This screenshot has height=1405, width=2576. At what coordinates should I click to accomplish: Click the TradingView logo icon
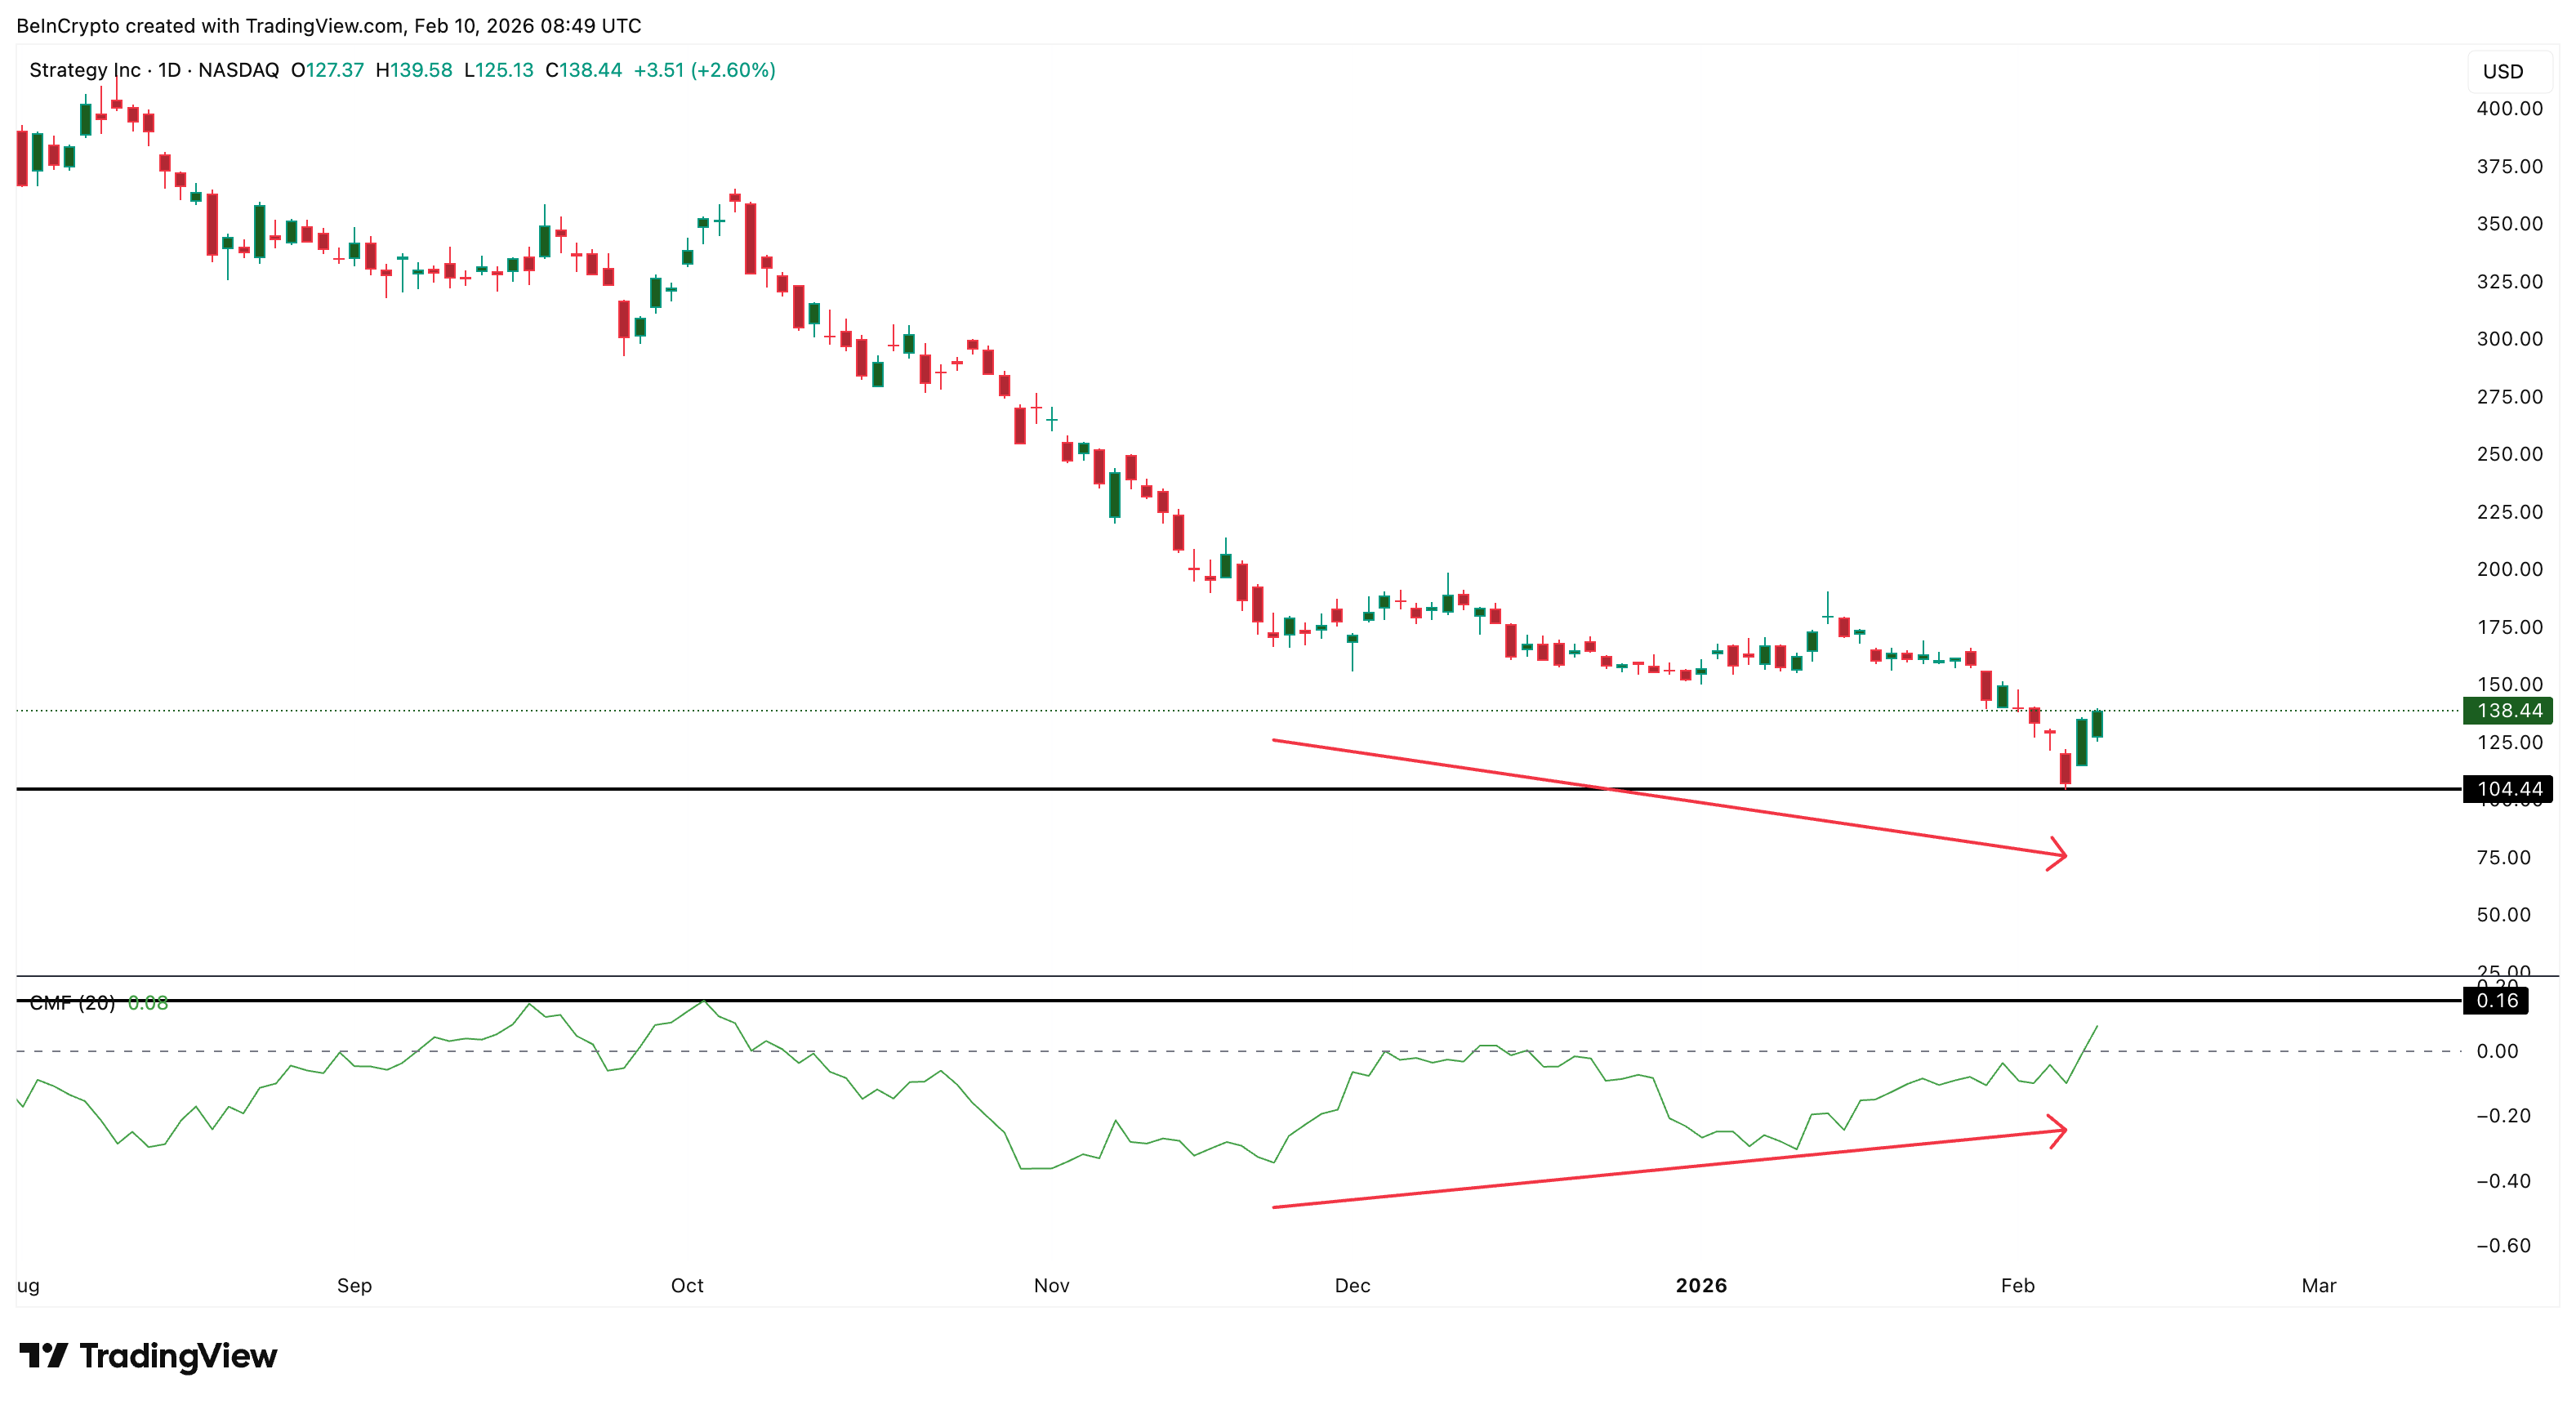[43, 1355]
